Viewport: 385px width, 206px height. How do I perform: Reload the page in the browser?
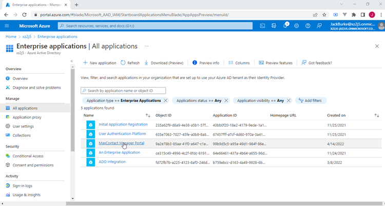[24, 15]
